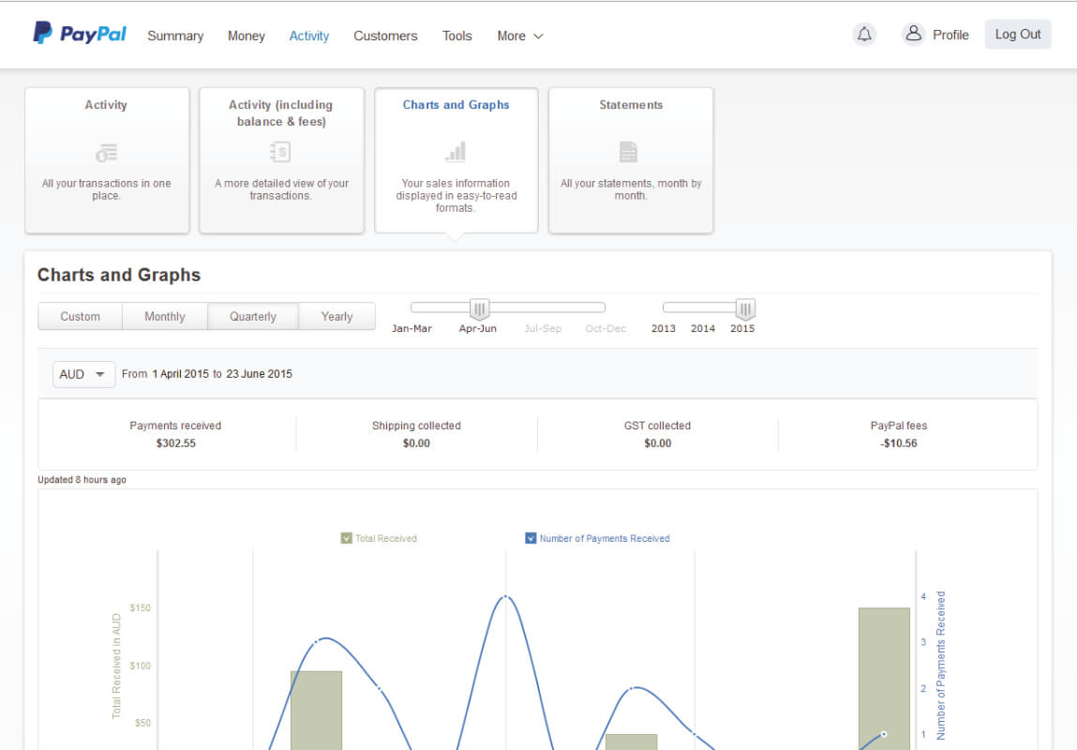Click the balance & fees ledger icon

click(x=280, y=152)
